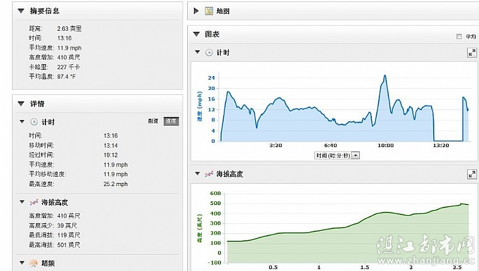Collapse the 图表 charts panel
The width and height of the screenshot is (479, 271).
click(x=197, y=35)
